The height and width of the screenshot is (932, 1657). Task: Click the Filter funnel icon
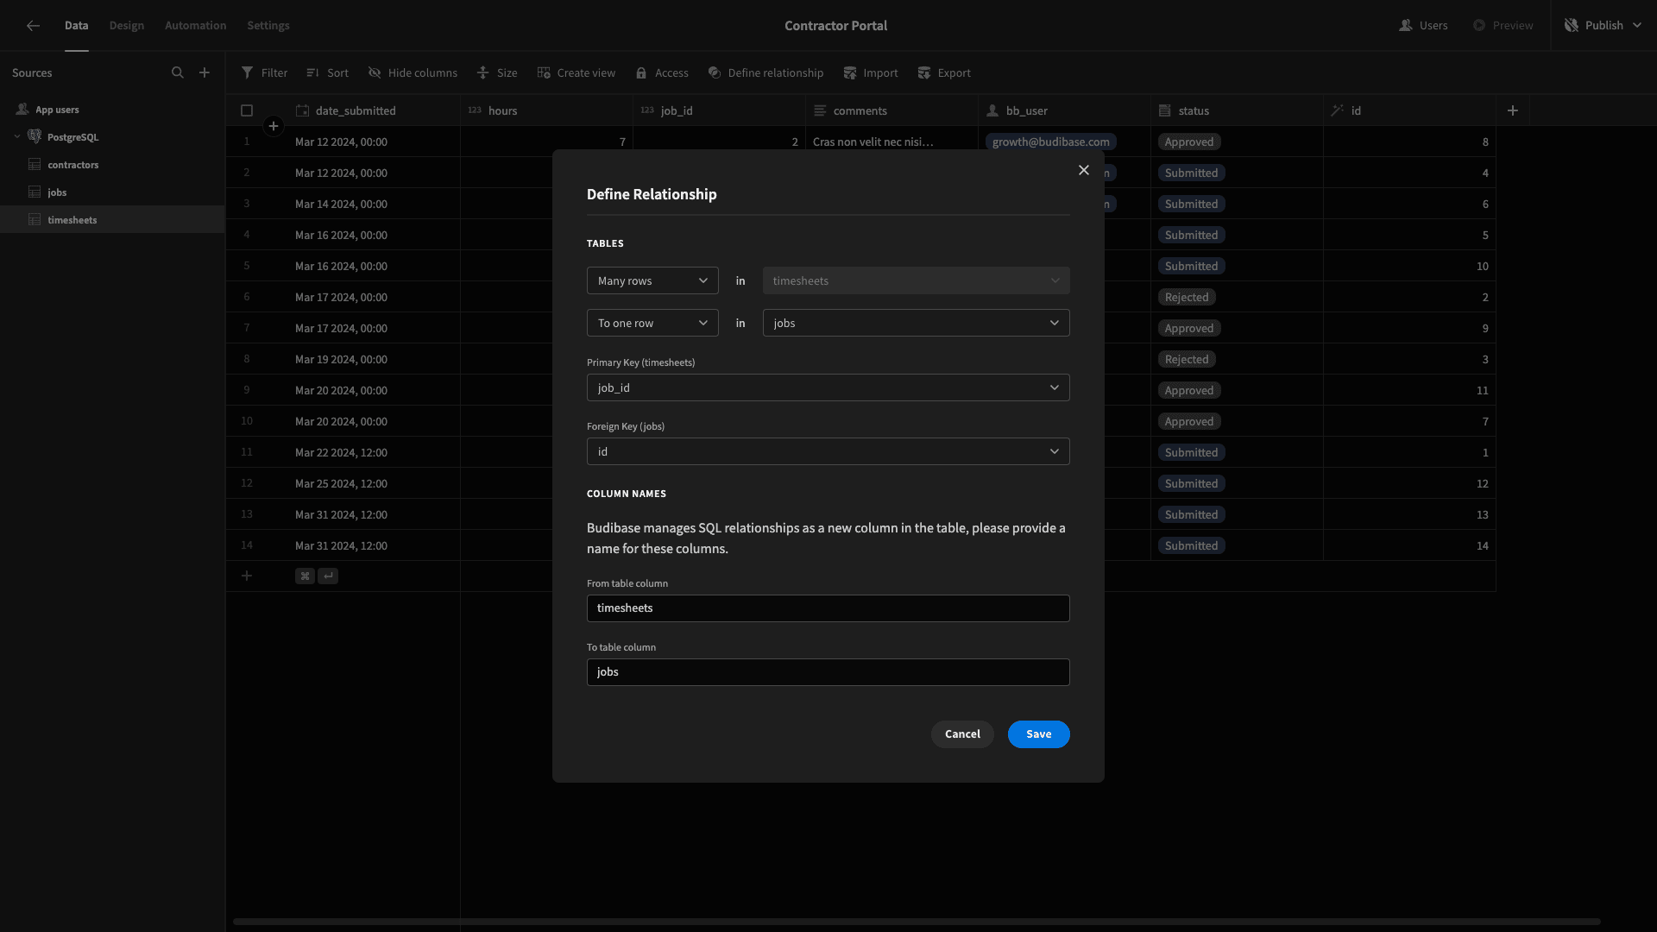[248, 72]
